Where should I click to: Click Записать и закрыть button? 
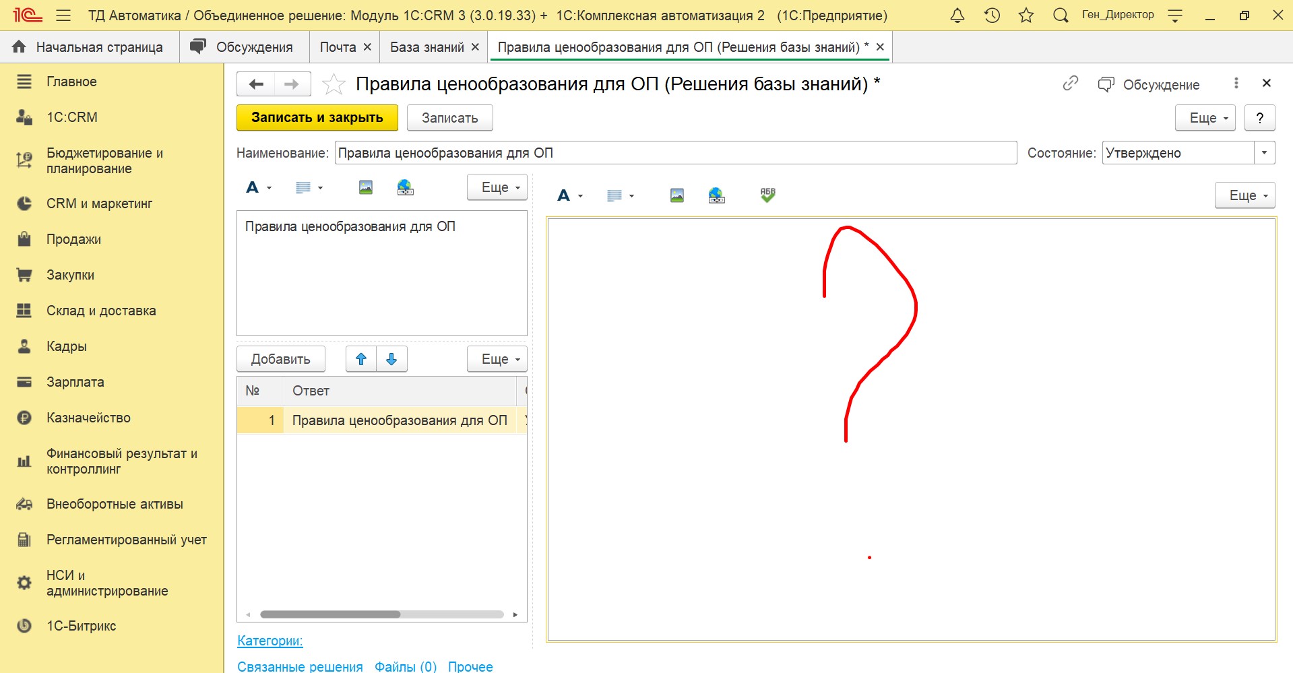(317, 118)
